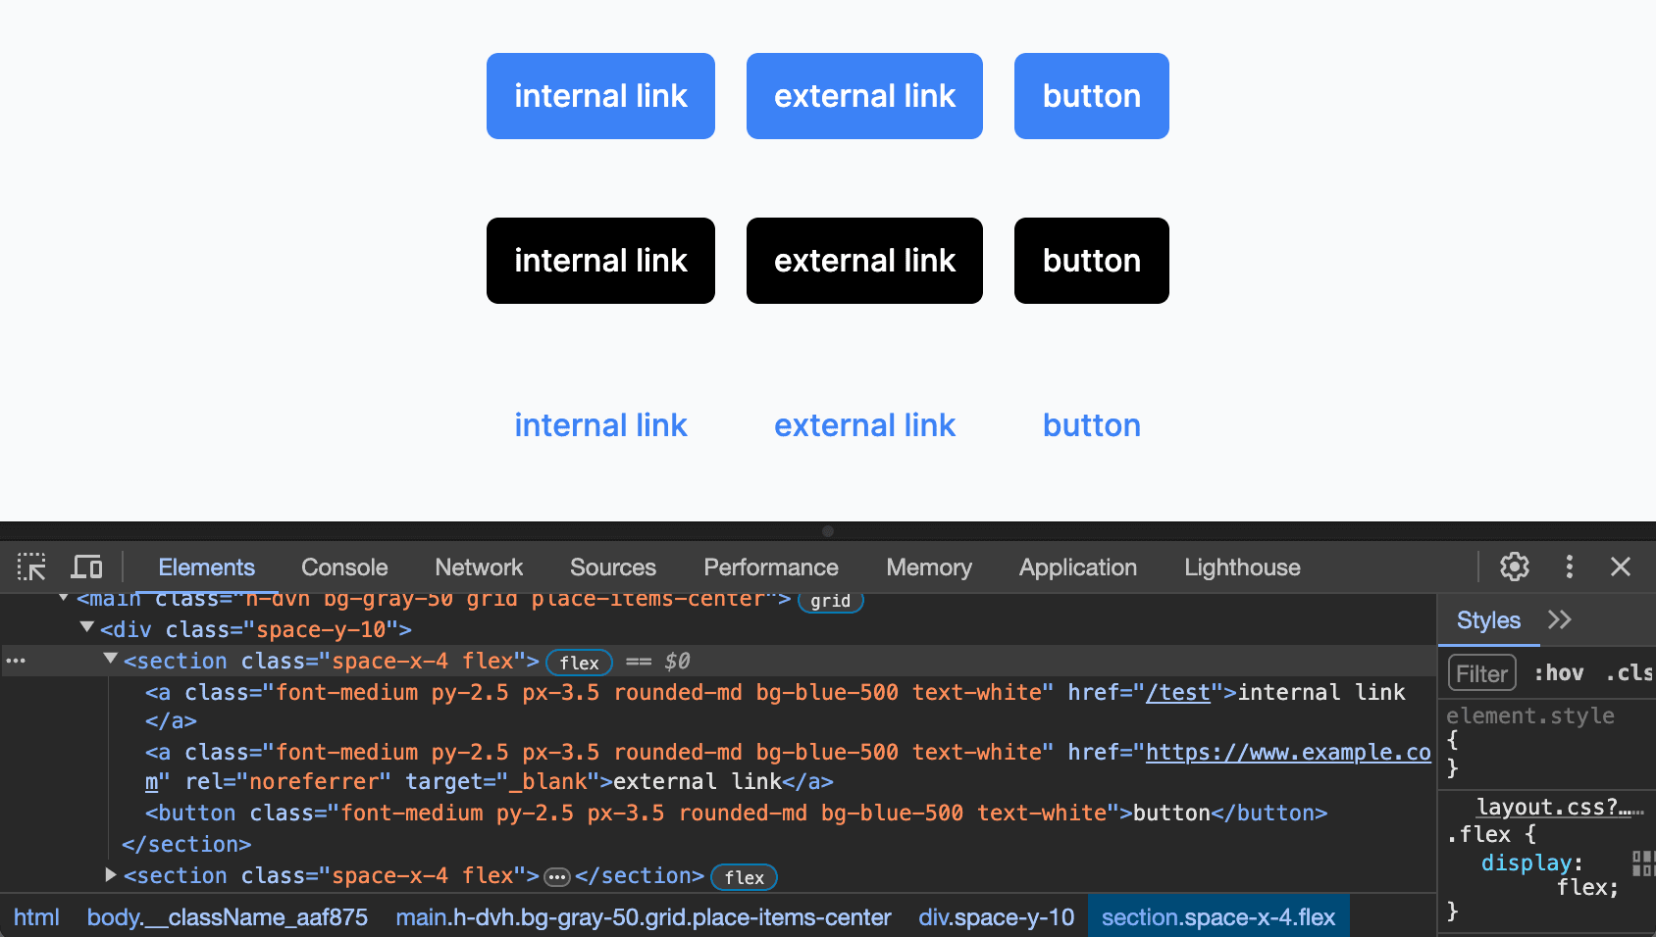1656x937 pixels.
Task: Open DevTools settings gear
Action: tap(1514, 567)
